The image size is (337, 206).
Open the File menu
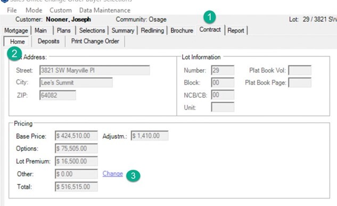pos(12,10)
